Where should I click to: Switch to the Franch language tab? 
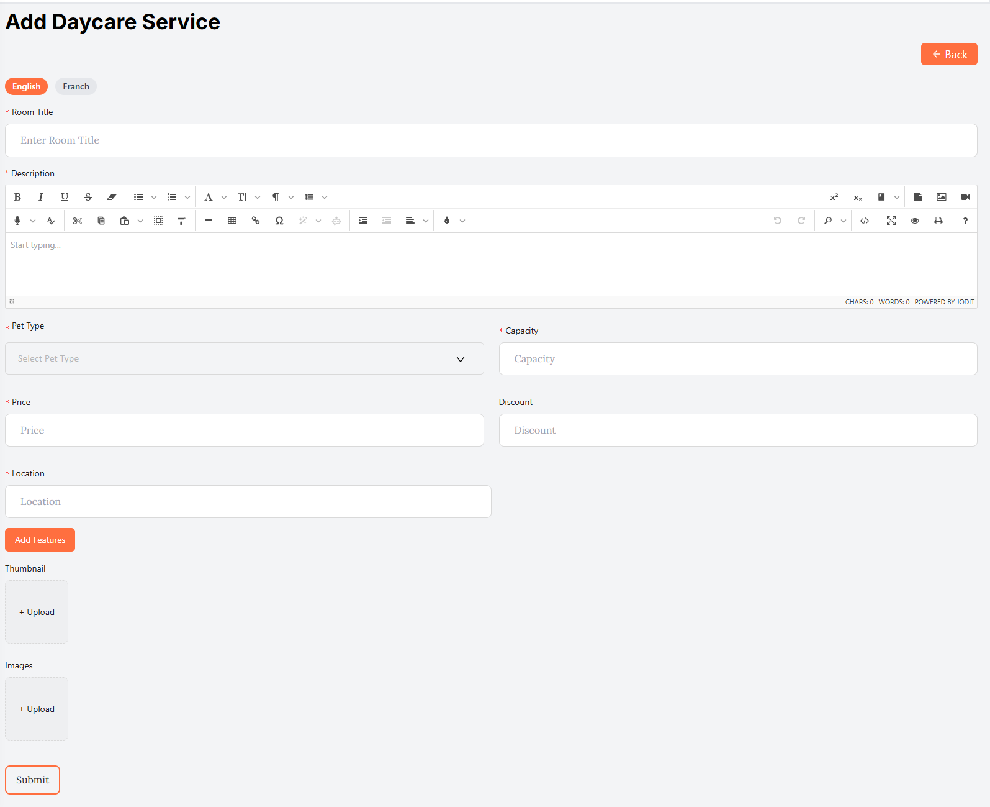76,86
